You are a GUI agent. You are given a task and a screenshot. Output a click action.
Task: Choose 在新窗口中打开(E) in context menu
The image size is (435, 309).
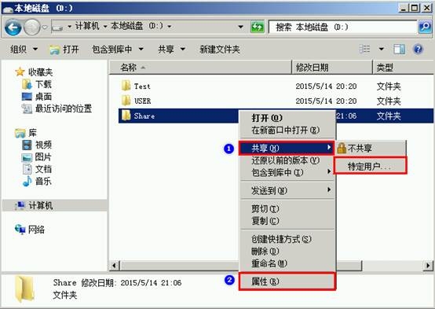pyautogui.click(x=287, y=130)
